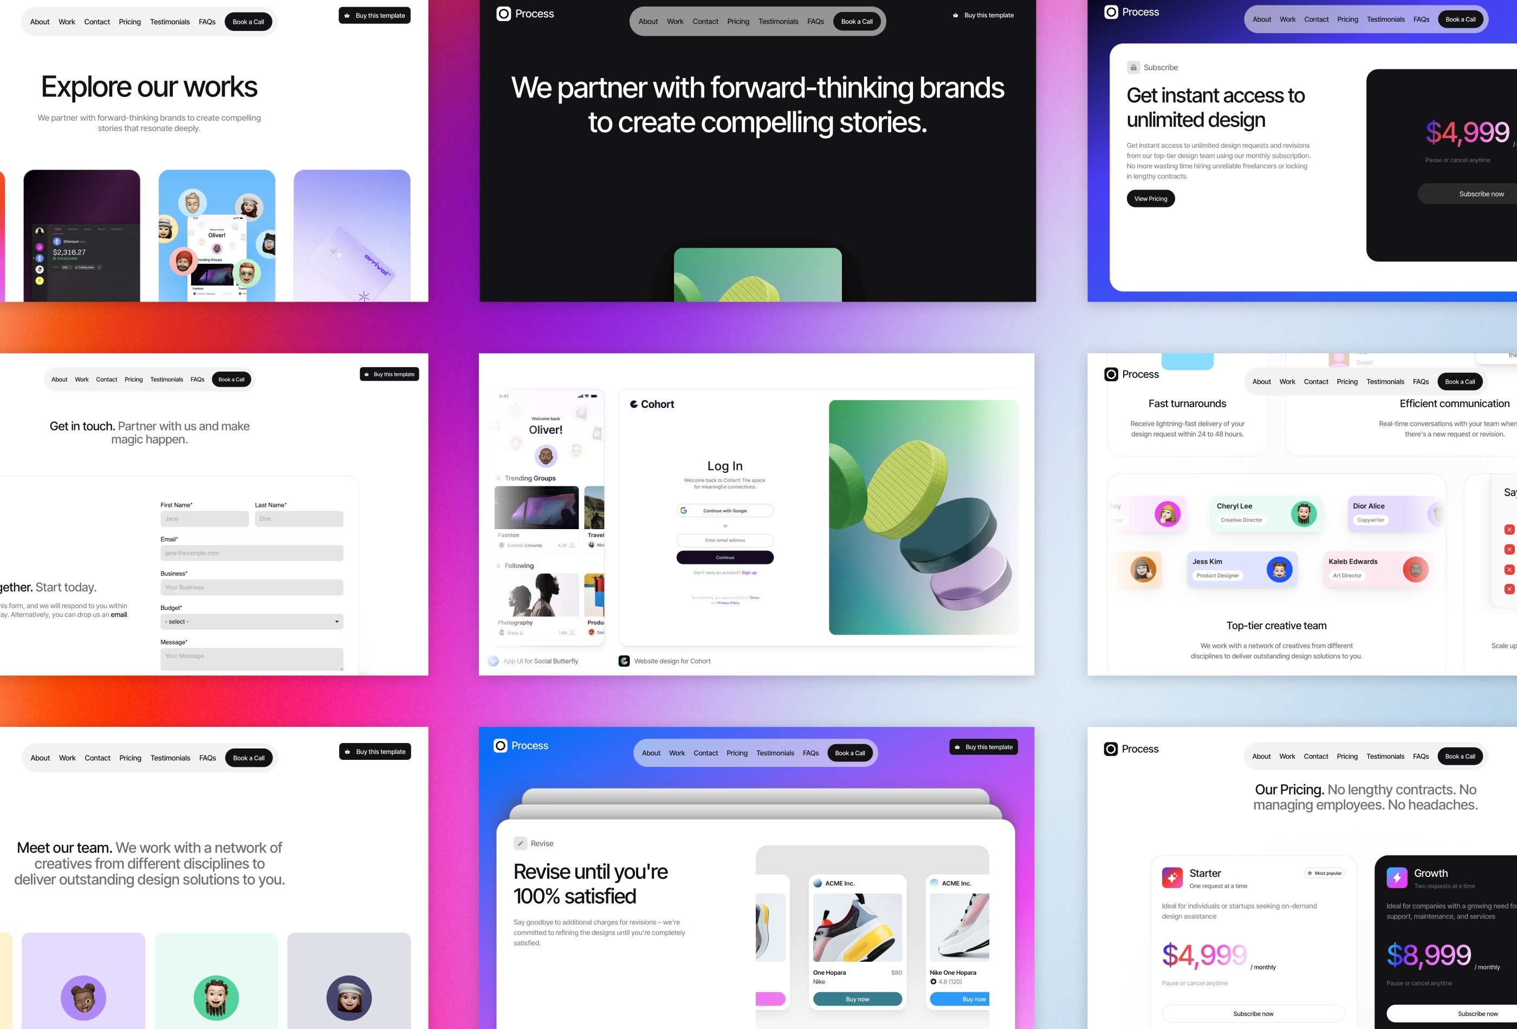Click the Process logo icon bottom right panel
This screenshot has width=1517, height=1029.
(x=1111, y=747)
